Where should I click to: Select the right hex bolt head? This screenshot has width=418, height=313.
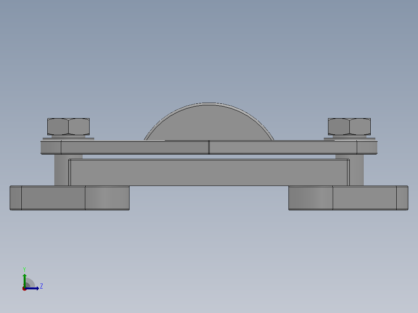tap(349, 127)
